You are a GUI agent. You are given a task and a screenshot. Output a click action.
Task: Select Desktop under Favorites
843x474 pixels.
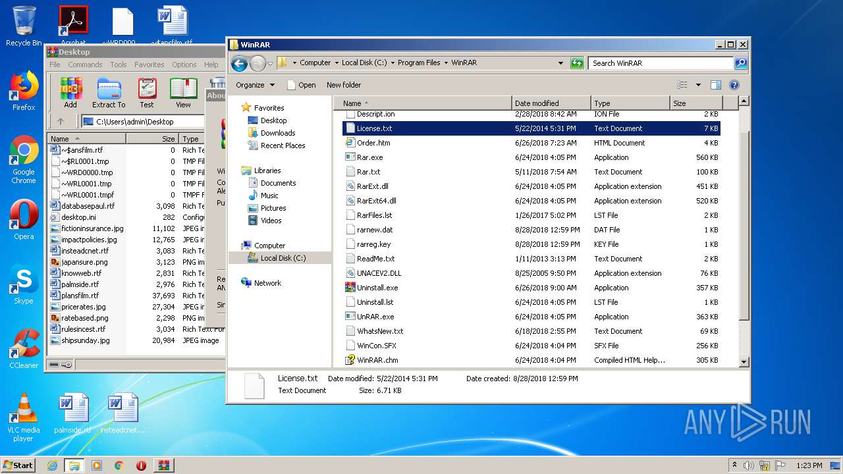pyautogui.click(x=273, y=120)
